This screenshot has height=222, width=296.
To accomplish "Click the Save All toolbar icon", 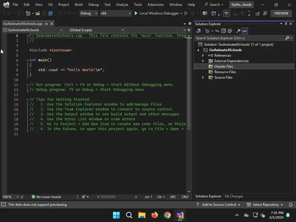I will pyautogui.click(x=50, y=13).
